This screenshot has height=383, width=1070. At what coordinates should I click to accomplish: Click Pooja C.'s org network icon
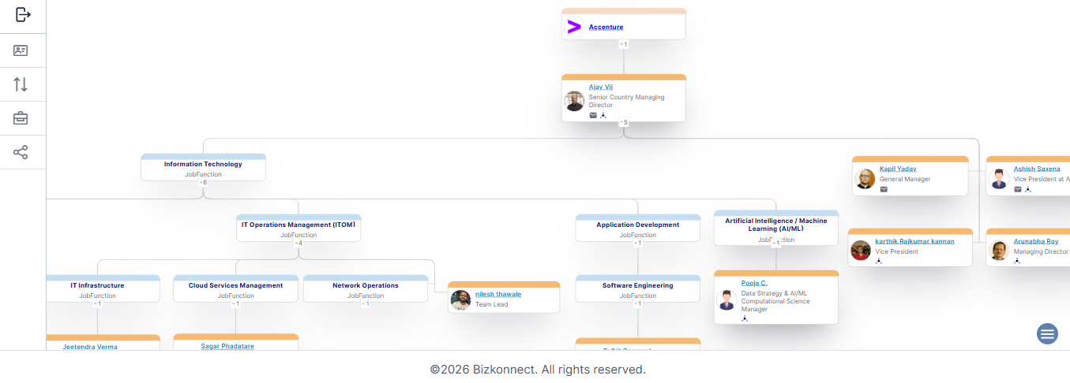point(745,318)
